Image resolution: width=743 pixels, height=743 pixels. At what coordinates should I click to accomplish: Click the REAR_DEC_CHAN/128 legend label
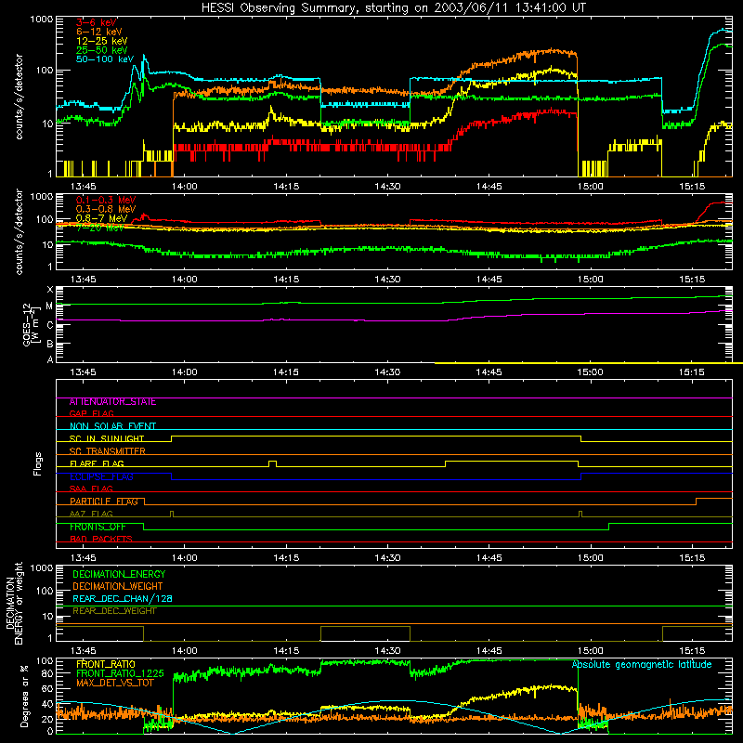coord(123,598)
